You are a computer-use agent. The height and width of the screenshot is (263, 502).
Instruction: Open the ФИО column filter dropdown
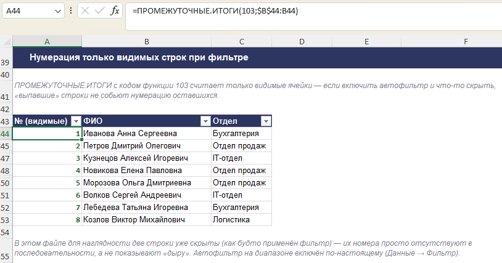(x=205, y=121)
